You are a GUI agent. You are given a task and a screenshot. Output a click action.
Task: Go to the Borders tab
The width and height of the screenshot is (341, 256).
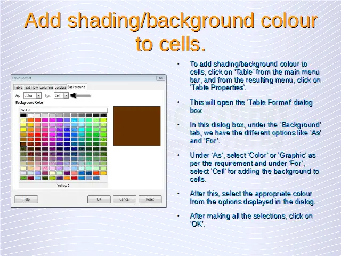(60, 87)
